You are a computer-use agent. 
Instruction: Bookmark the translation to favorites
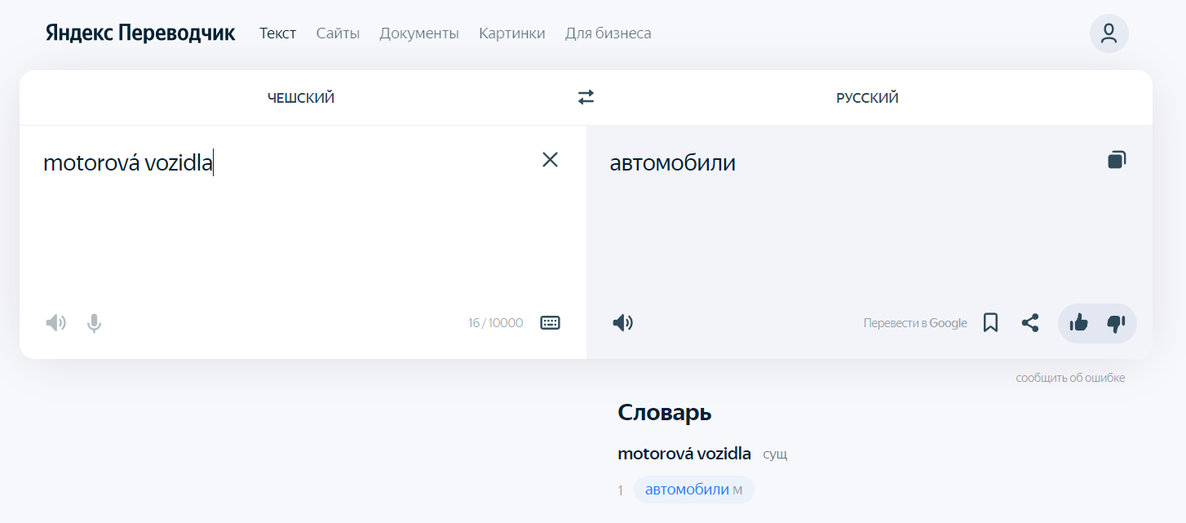(990, 323)
